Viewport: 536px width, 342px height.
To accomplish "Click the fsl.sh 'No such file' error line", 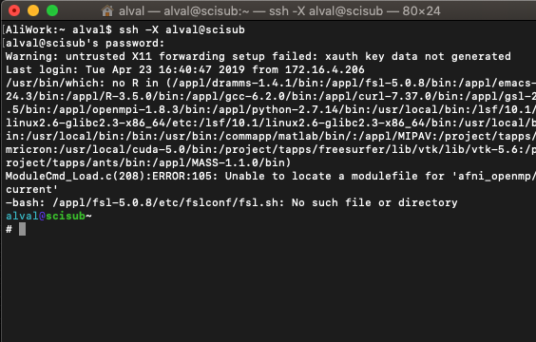I will click(232, 203).
